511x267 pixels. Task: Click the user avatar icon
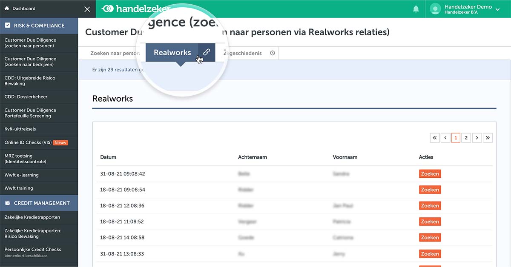pyautogui.click(x=435, y=9)
